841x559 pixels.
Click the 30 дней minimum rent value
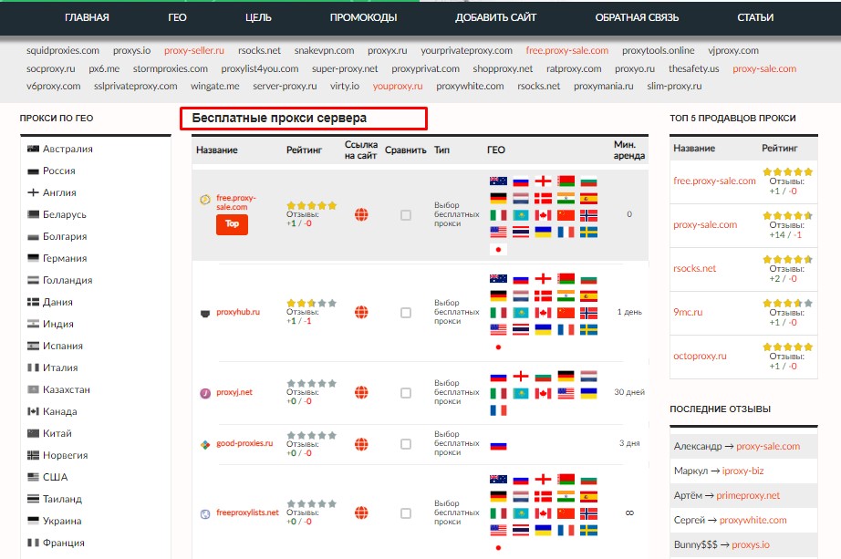pyautogui.click(x=629, y=392)
